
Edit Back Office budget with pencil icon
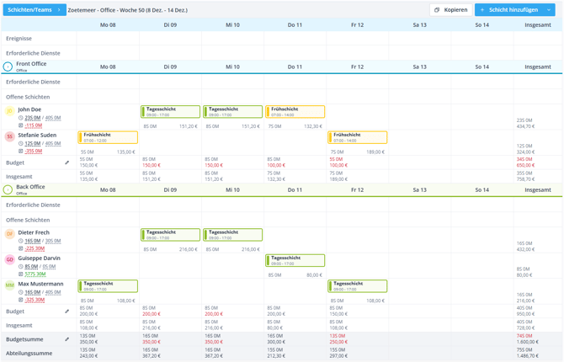click(x=67, y=311)
